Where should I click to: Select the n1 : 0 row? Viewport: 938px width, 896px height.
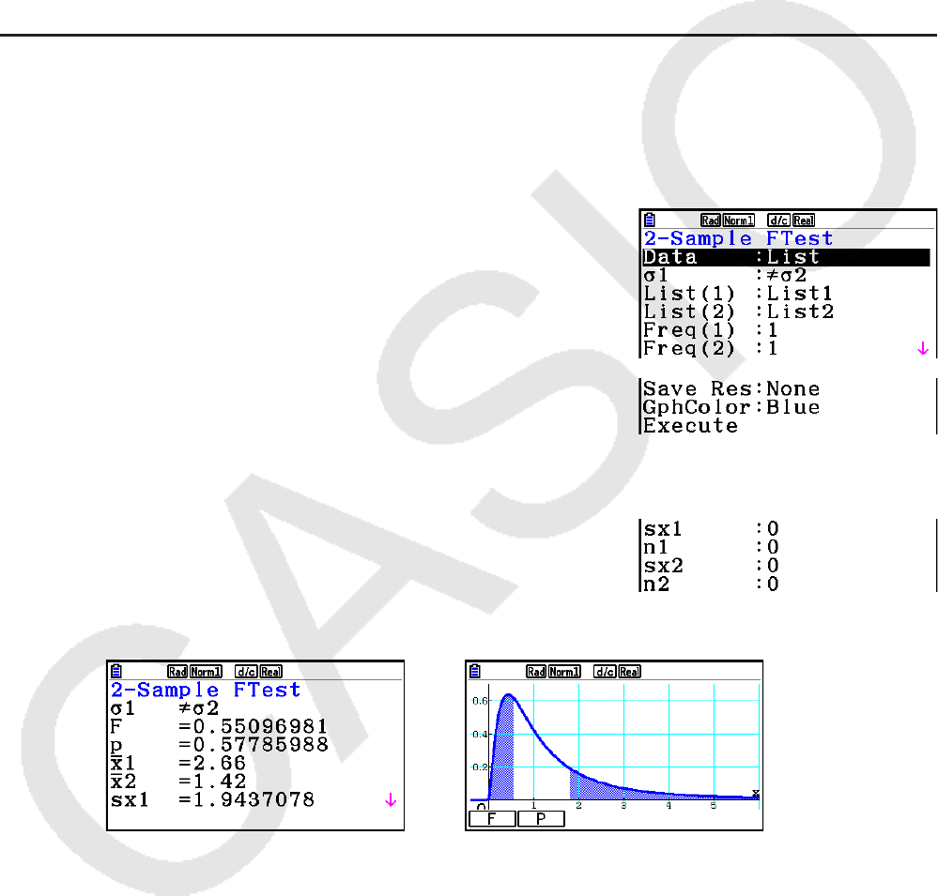point(711,548)
